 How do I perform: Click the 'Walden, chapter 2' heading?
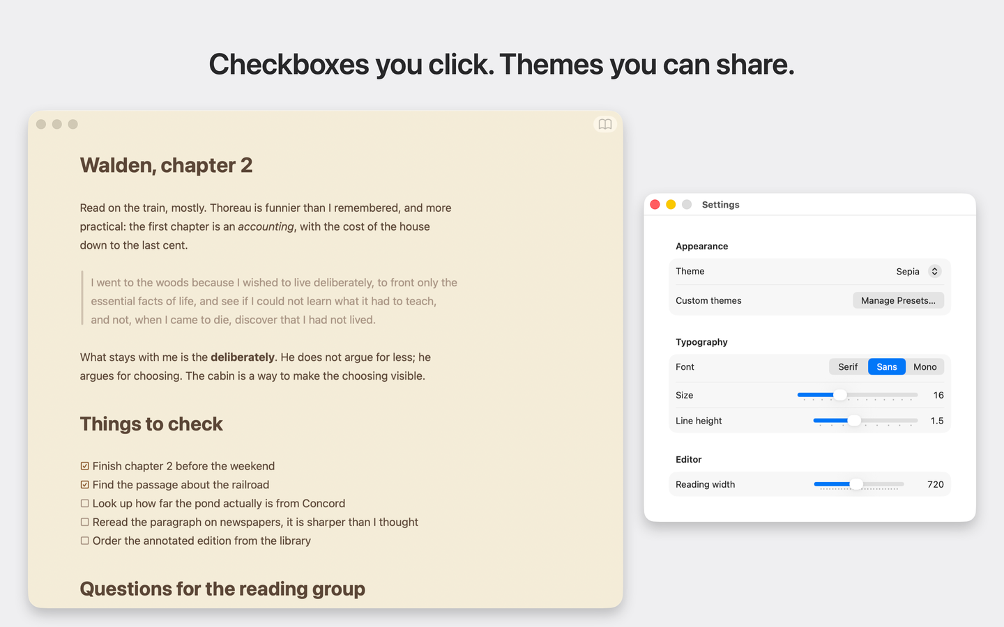point(166,165)
